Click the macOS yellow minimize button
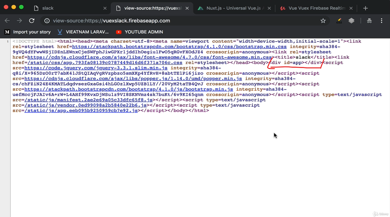 (x=14, y=7)
